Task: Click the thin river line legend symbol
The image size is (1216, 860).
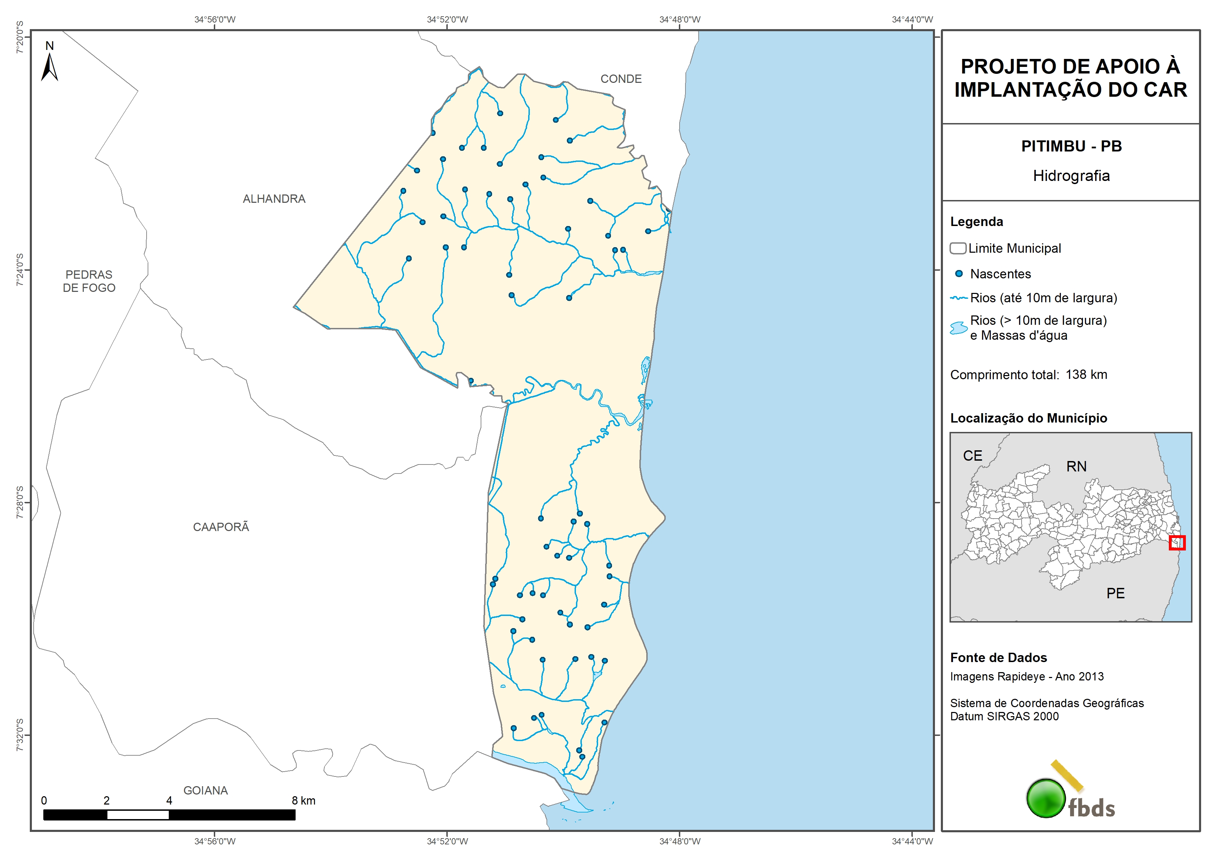Action: coord(959,298)
